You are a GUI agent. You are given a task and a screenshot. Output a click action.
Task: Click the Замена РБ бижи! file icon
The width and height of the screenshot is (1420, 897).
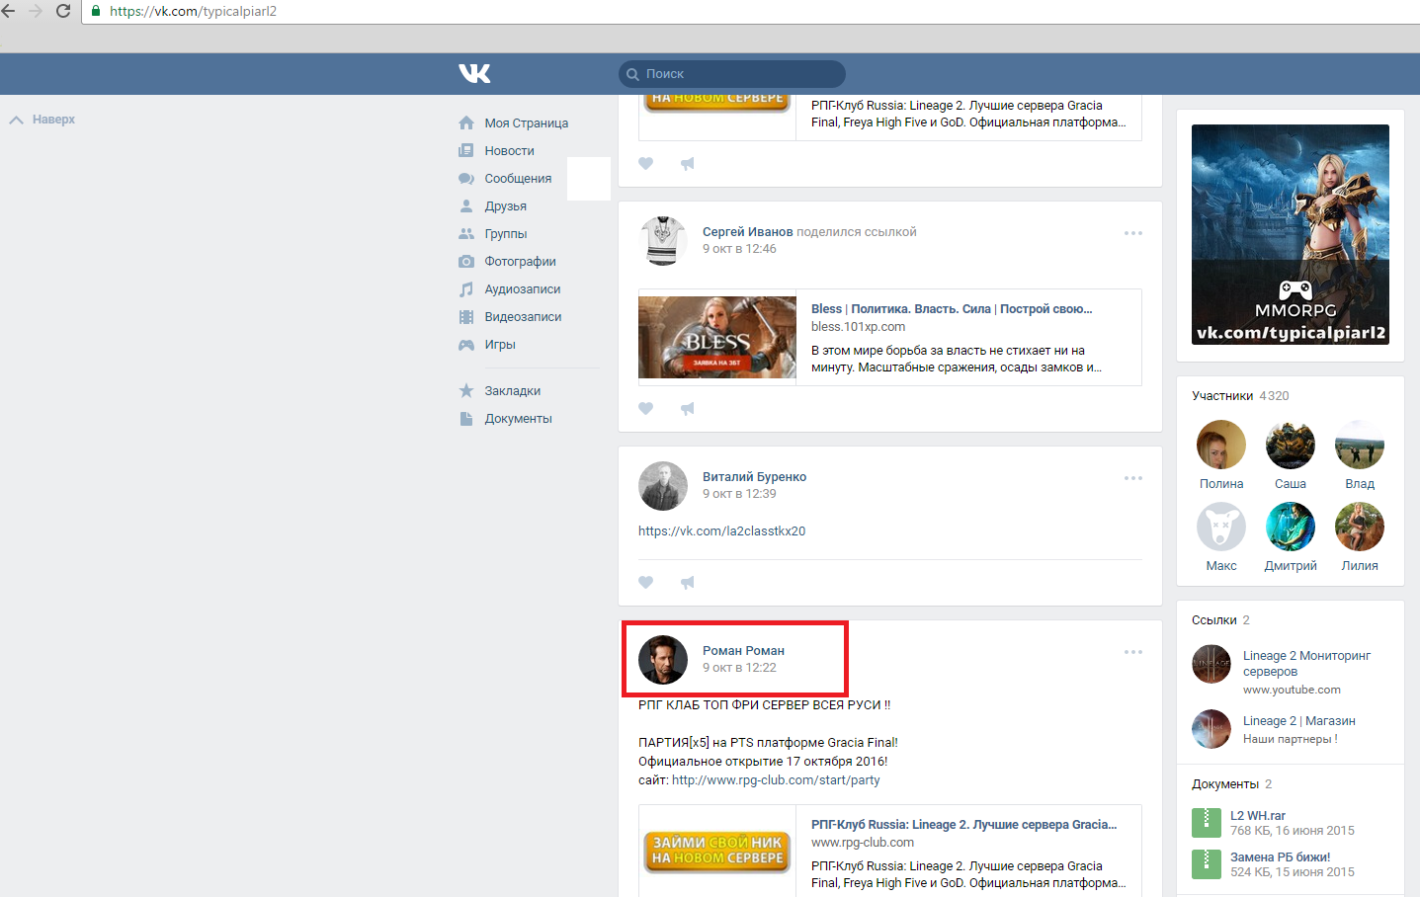[x=1207, y=864]
